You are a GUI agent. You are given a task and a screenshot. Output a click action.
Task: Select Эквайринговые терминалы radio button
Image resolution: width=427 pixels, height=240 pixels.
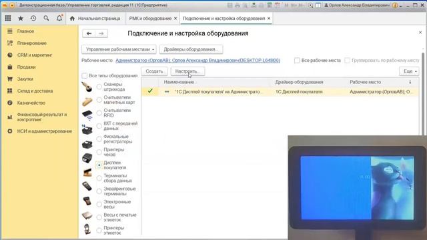pos(99,191)
